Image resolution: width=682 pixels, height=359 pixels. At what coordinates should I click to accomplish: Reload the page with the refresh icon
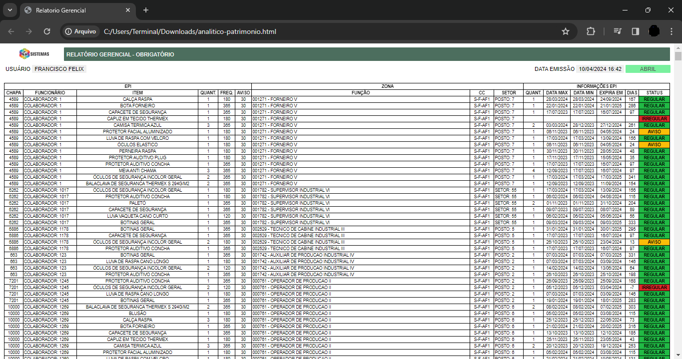click(x=47, y=31)
